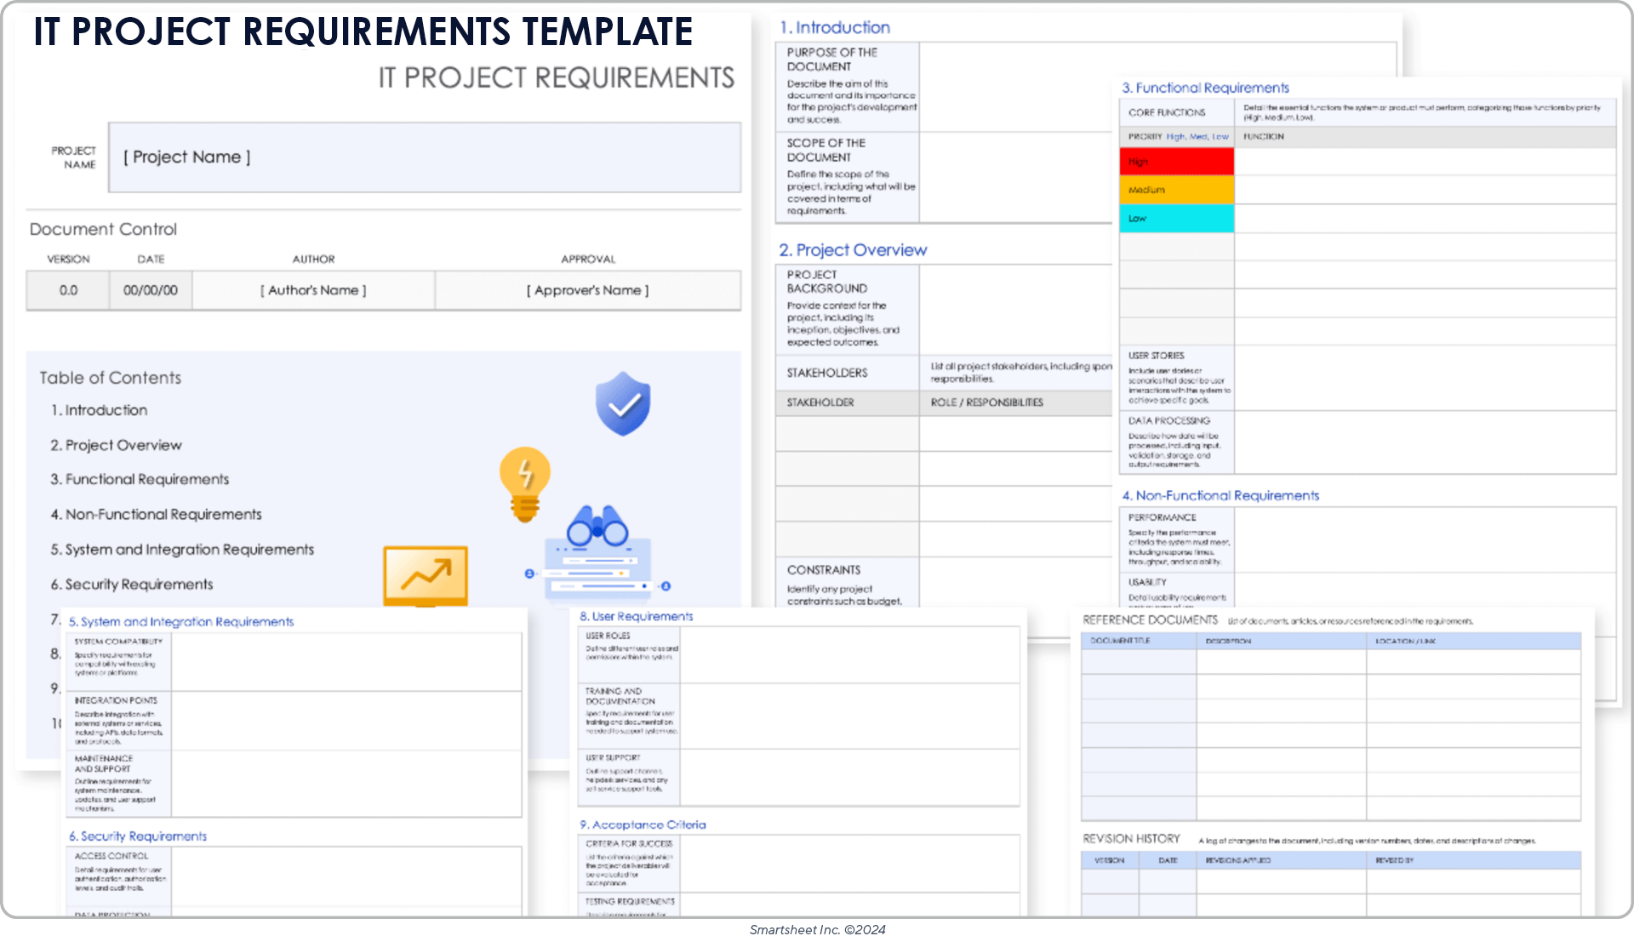Click 'CRITERIA FOR SUCCESS' label
This screenshot has height=936, width=1634.
(629, 844)
